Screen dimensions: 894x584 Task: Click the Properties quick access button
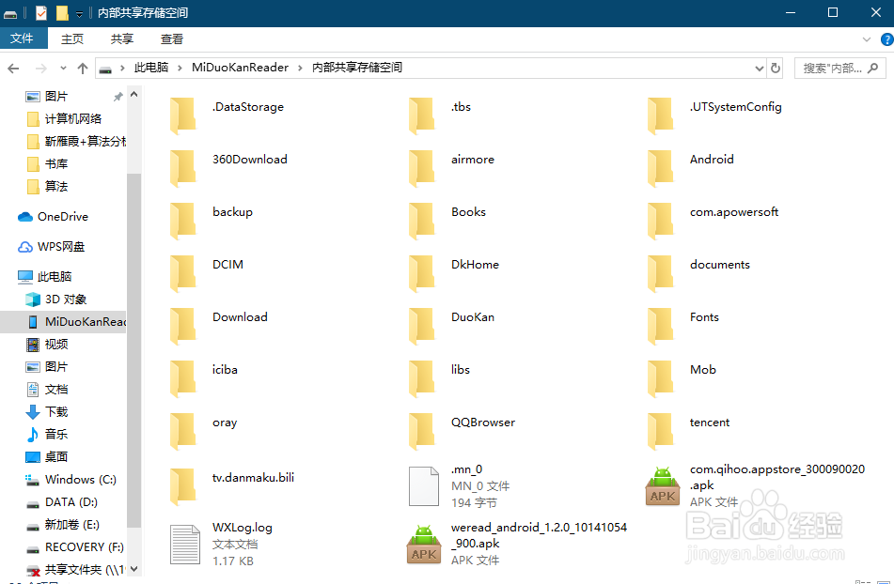coord(41,12)
